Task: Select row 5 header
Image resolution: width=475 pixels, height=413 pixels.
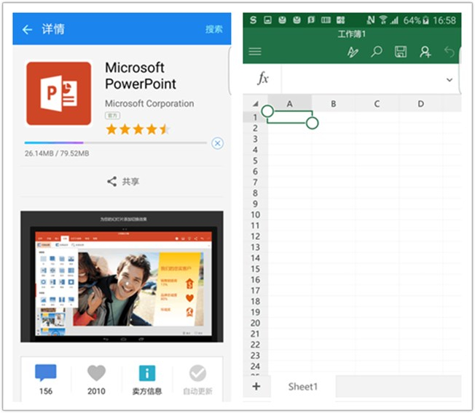Action: pyautogui.click(x=256, y=161)
